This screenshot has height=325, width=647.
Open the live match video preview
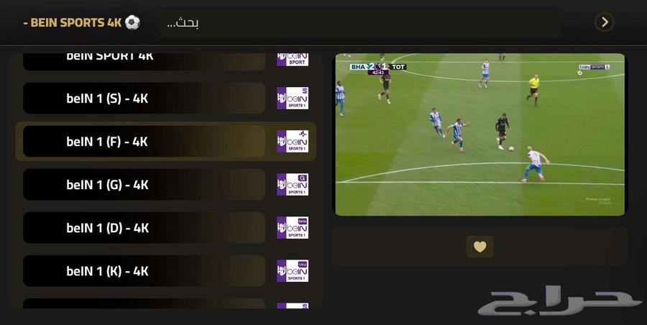pyautogui.click(x=480, y=134)
